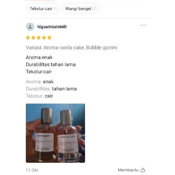This screenshot has width=175, height=175.
Task: Select the 'Wangi banget' filter chip
Action: [81, 9]
